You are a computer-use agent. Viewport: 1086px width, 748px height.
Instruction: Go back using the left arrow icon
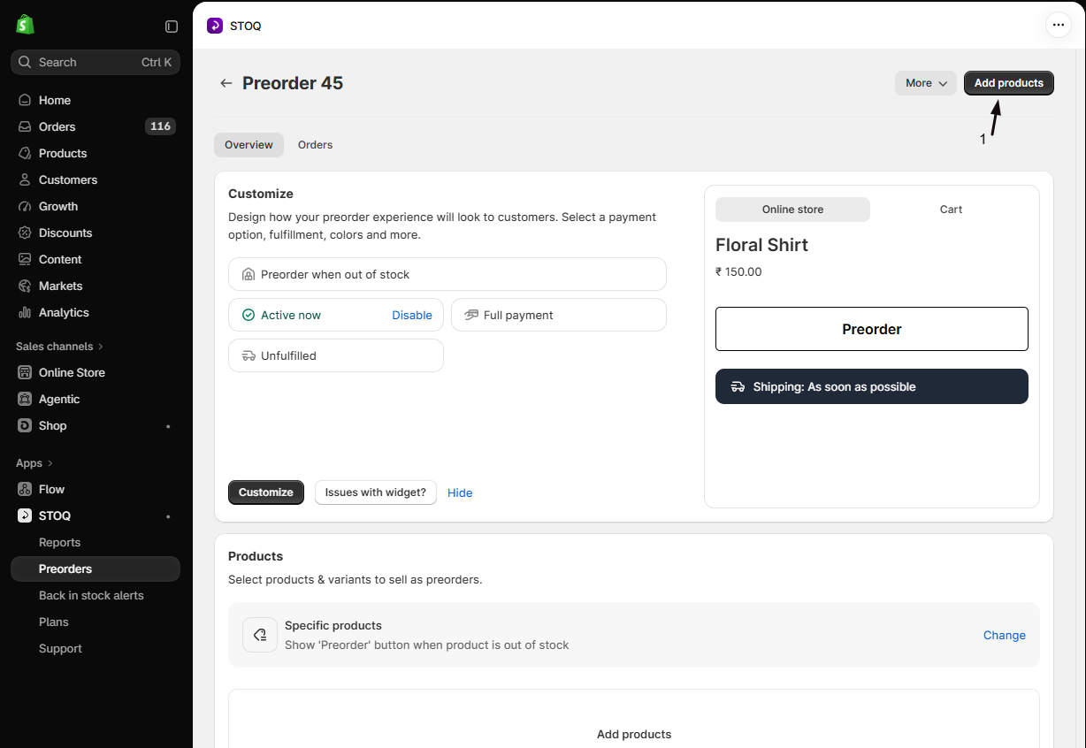pyautogui.click(x=226, y=83)
